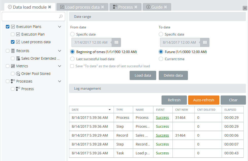Click the Order Pool Stored metric icon

tap(18, 74)
